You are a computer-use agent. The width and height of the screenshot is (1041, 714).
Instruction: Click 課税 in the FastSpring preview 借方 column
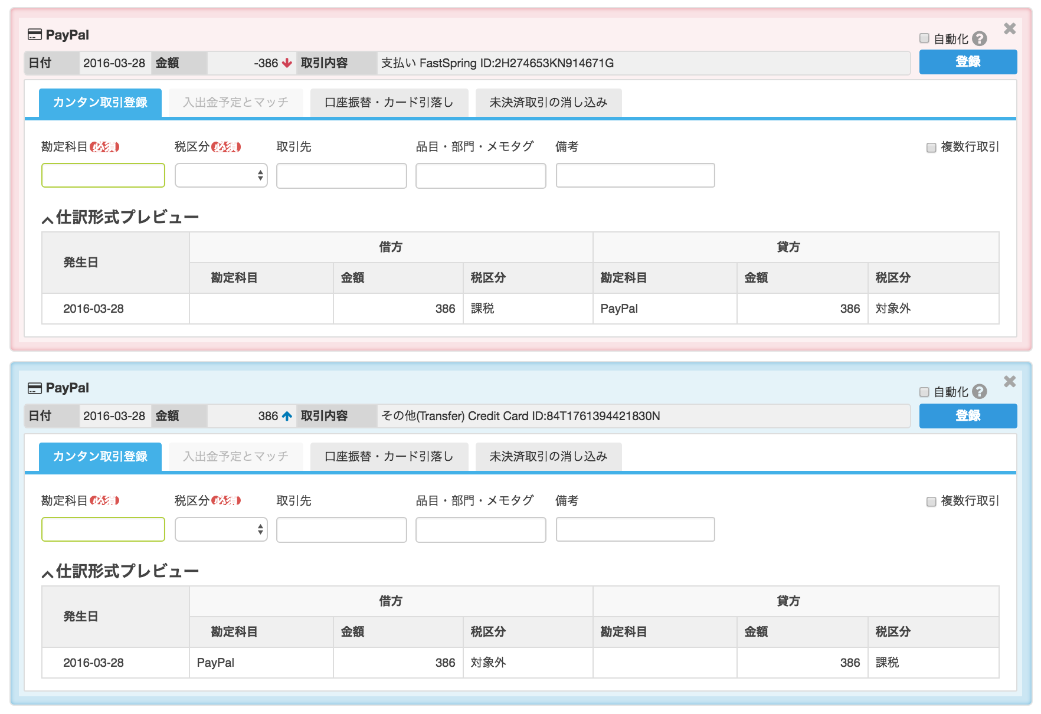[482, 309]
